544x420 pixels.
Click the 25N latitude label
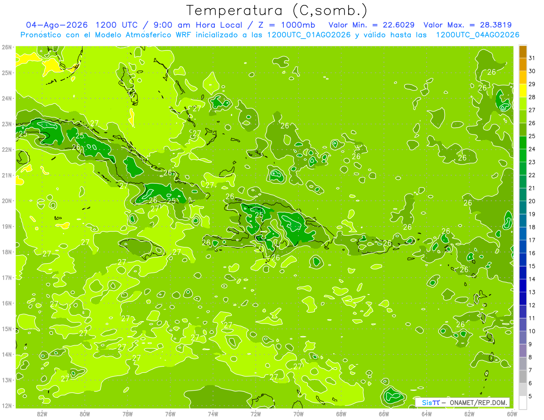coord(7,72)
